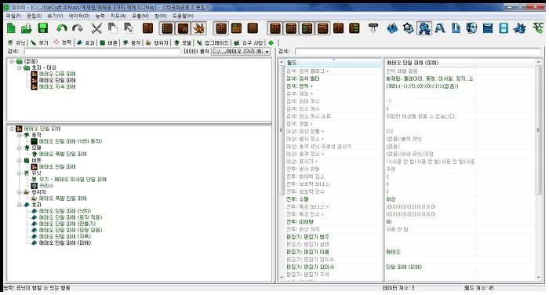
Task: Click the film strip previewer icon
Action: (x=504, y=28)
